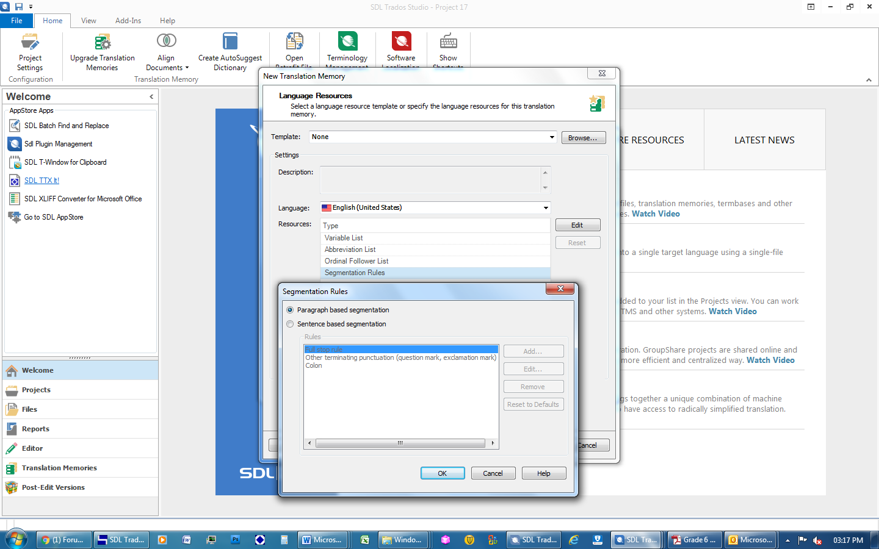
Task: Open the Excel taskbar icon
Action: [x=365, y=540]
